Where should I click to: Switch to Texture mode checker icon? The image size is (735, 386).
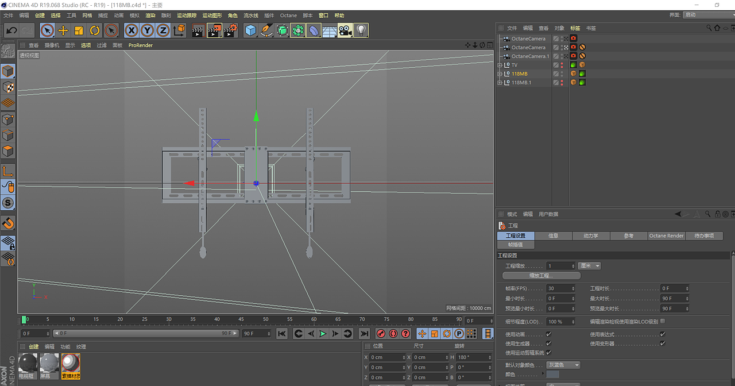(8, 87)
